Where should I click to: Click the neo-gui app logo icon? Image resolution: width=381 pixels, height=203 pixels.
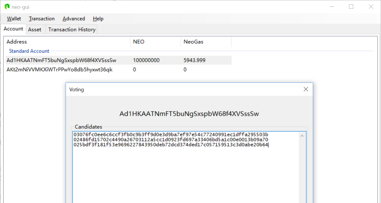coord(7,7)
